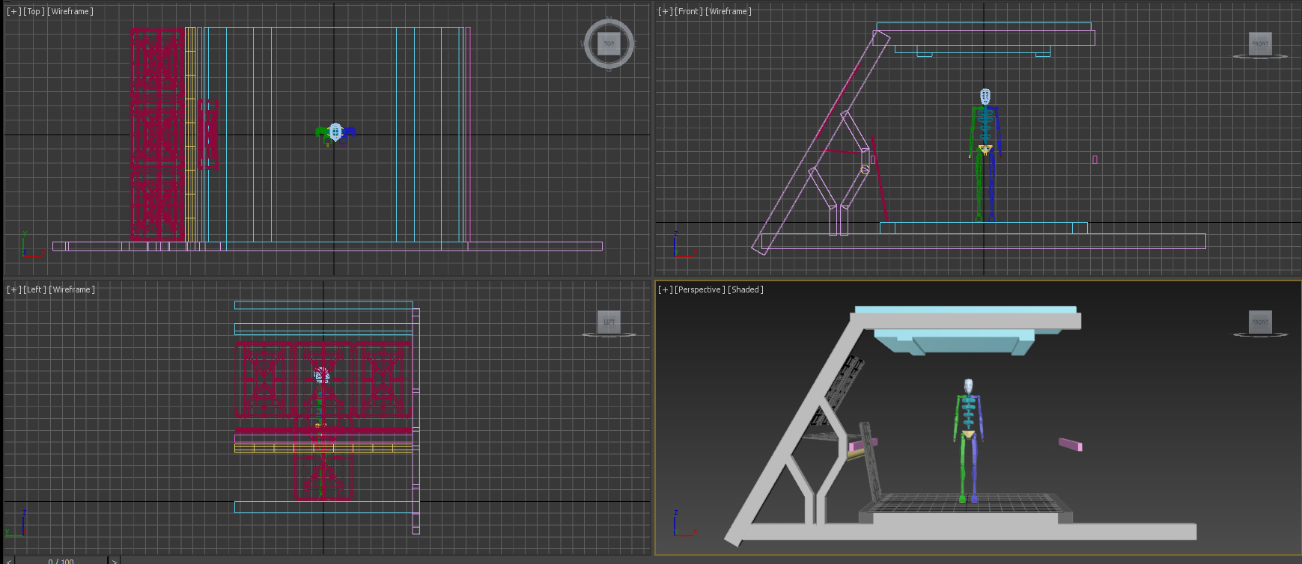Click the FRONT ViewCube in the Perspective viewport
Viewport: 1302px width, 564px height.
tap(1260, 322)
